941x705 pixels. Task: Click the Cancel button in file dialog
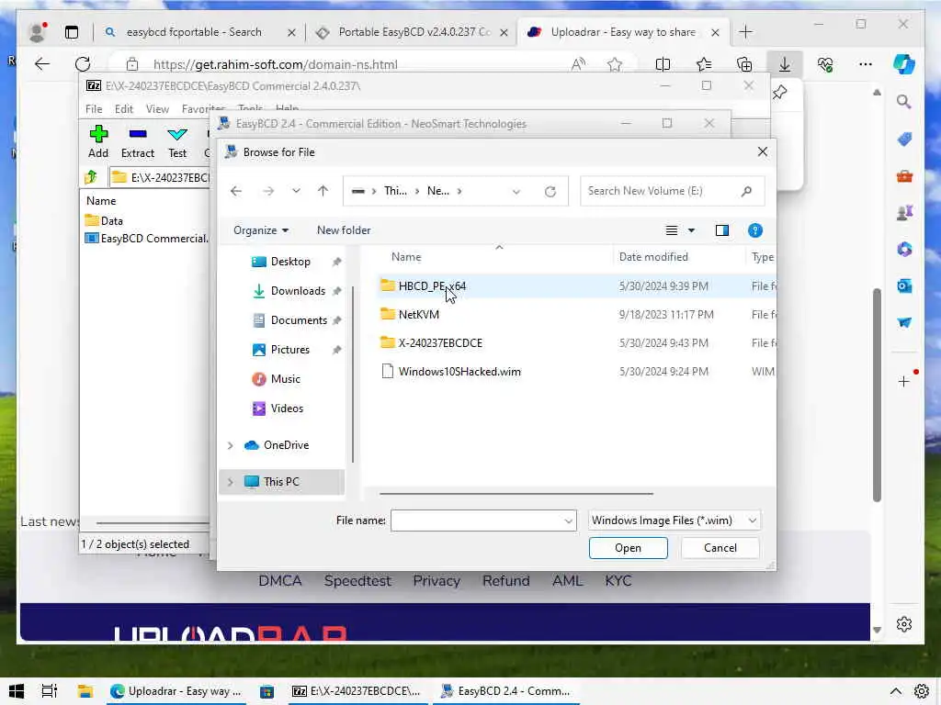(x=720, y=548)
